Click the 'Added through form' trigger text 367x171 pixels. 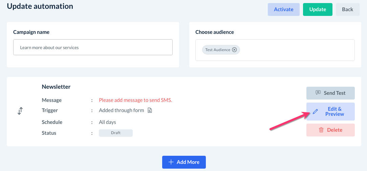pyautogui.click(x=121, y=110)
